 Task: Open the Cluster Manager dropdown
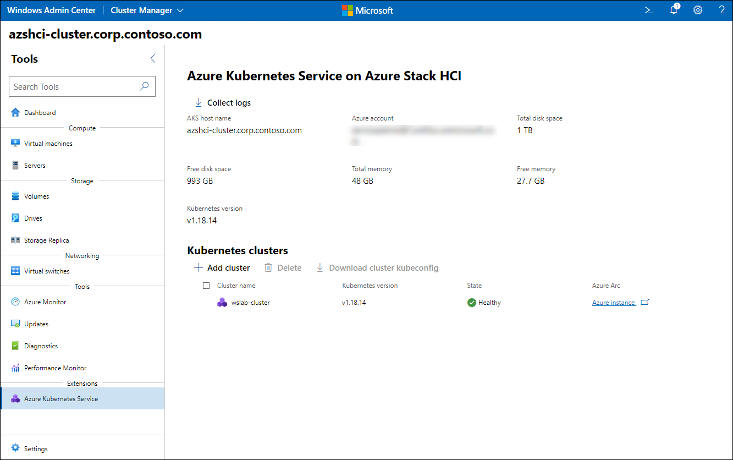pyautogui.click(x=146, y=10)
